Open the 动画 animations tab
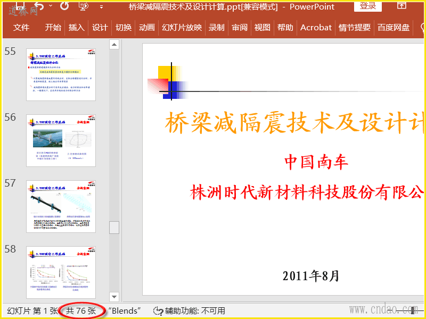Image resolution: width=426 pixels, height=319 pixels. pyautogui.click(x=147, y=28)
